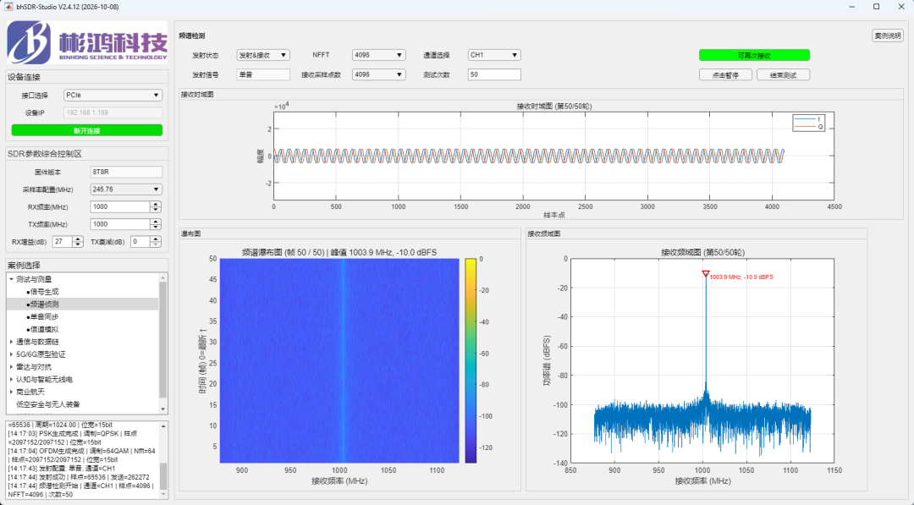Expand the 认知与智能无线电 tree node
This screenshot has width=914, height=505.
click(12, 379)
